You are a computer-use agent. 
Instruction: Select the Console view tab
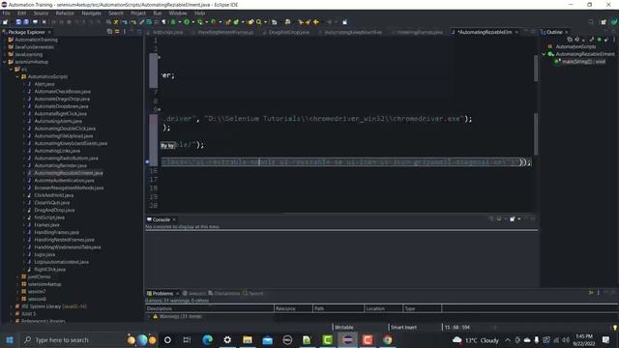162,219
